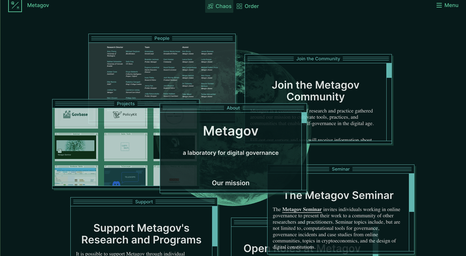Click the Seminar card's top-left corner icon
The image size is (466, 256).
pyautogui.click(x=56, y=134)
